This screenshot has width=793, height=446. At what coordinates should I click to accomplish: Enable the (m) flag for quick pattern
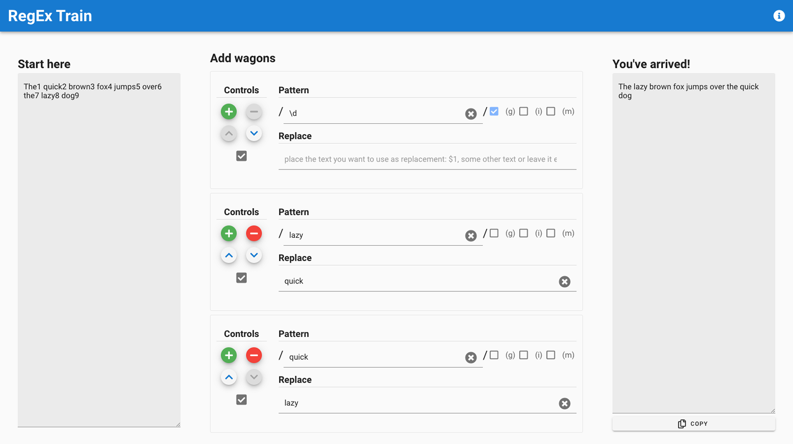pyautogui.click(x=551, y=355)
